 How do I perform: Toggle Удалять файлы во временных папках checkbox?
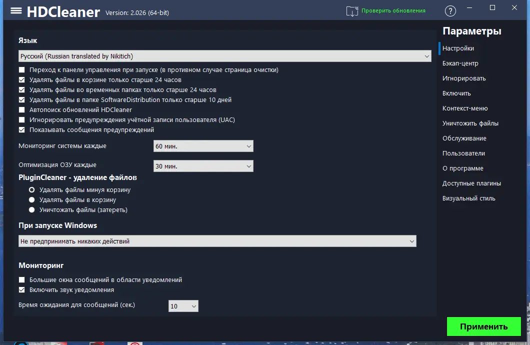[22, 90]
